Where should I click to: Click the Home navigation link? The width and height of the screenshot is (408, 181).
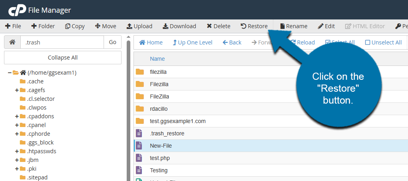[x=151, y=42]
